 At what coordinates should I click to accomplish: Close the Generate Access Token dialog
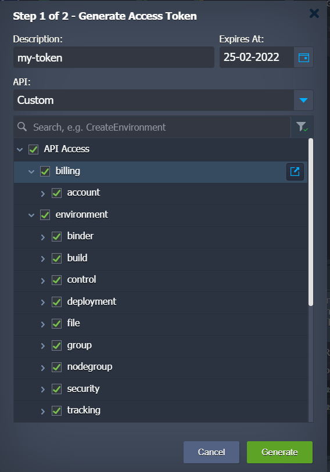point(314,13)
